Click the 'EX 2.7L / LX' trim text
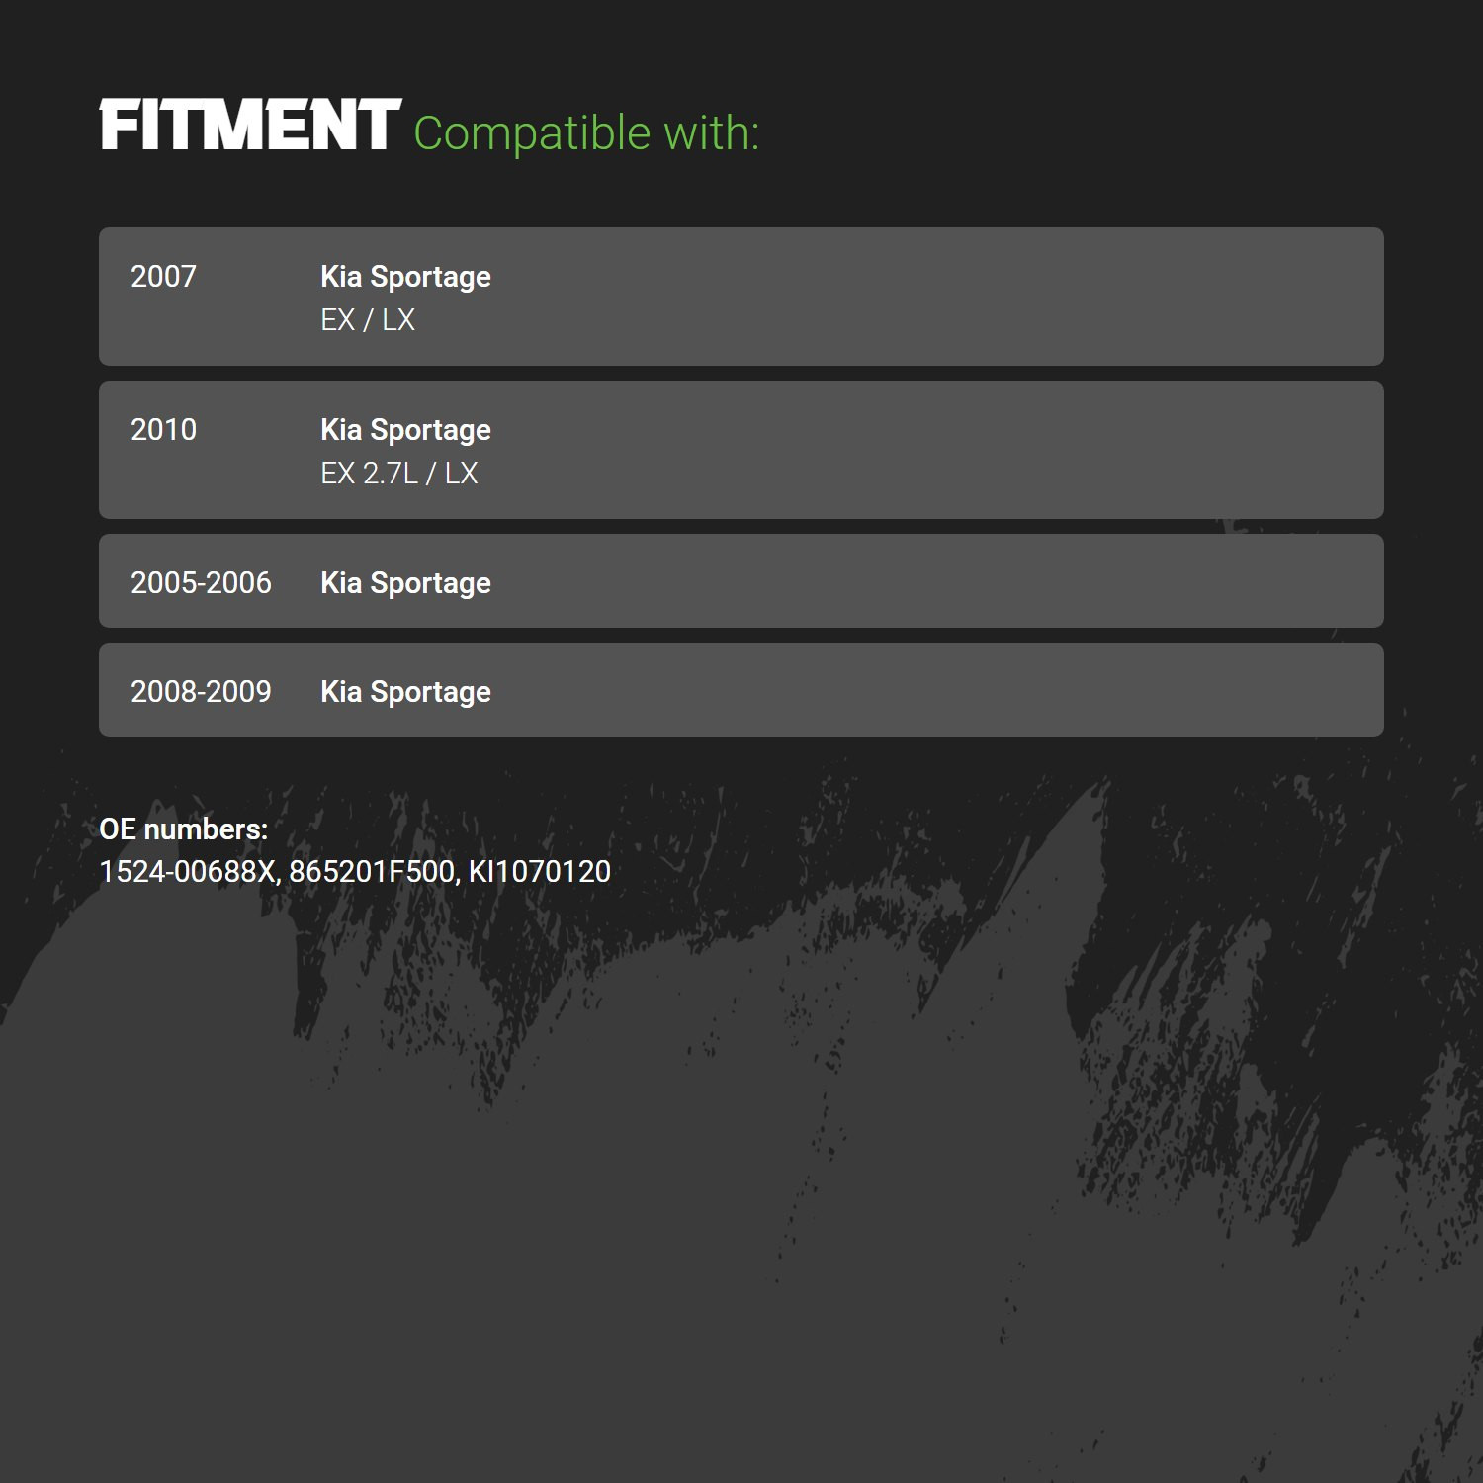 coord(399,474)
